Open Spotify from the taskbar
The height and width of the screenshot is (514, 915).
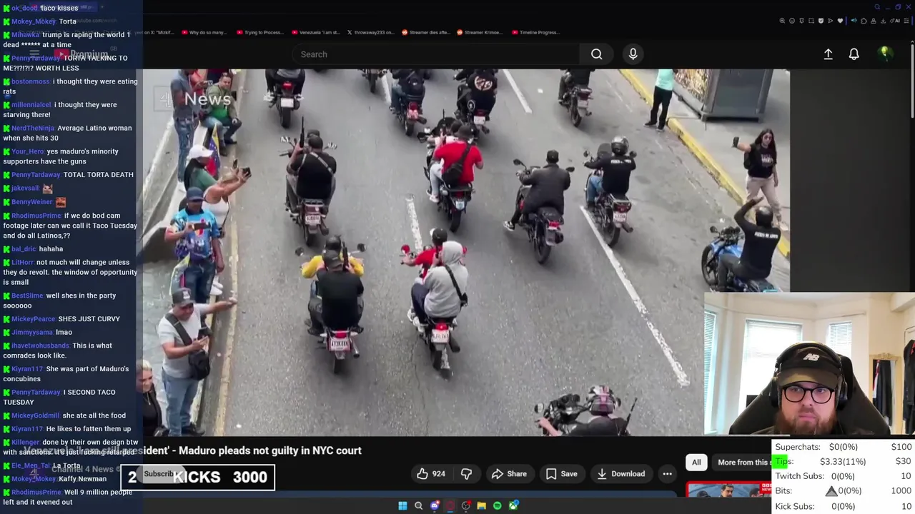(498, 505)
